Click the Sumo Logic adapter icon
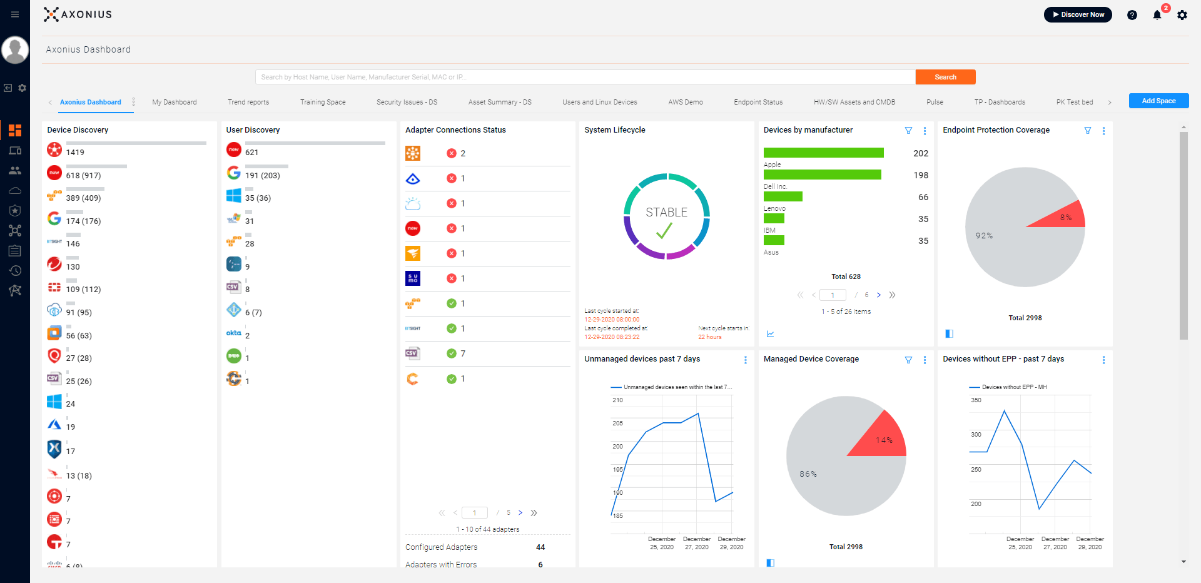 click(413, 278)
